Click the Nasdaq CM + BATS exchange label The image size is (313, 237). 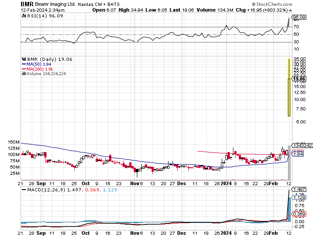99,4
